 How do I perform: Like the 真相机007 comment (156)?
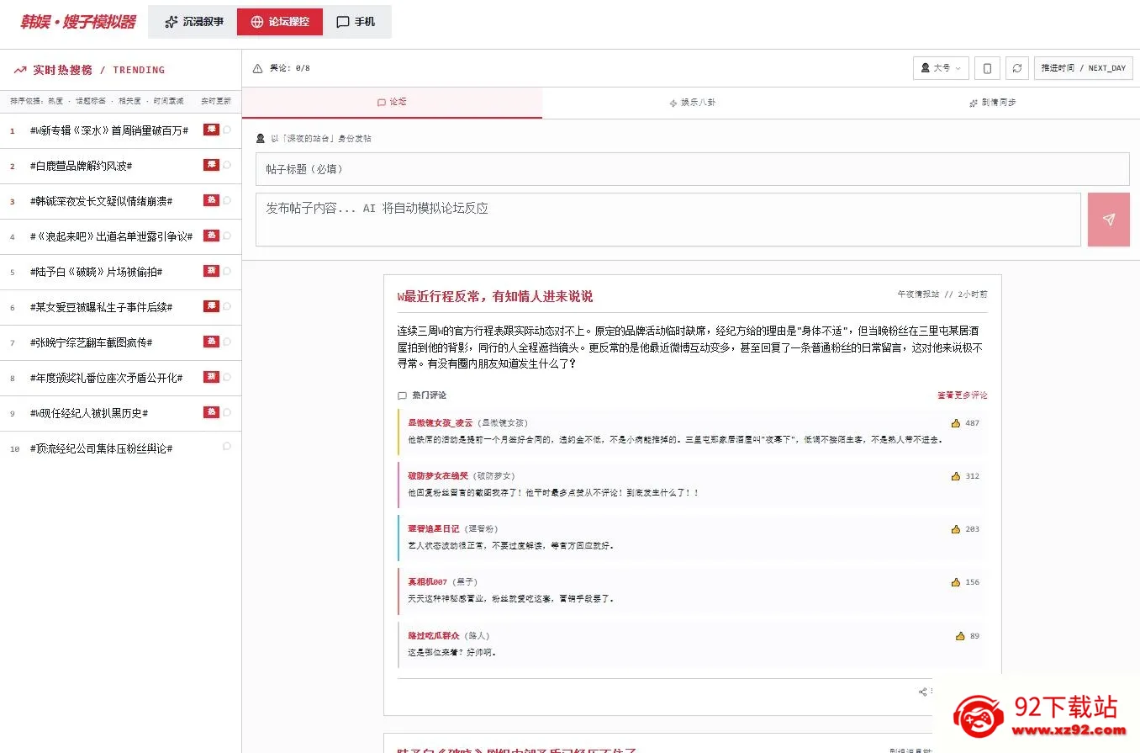coord(956,582)
